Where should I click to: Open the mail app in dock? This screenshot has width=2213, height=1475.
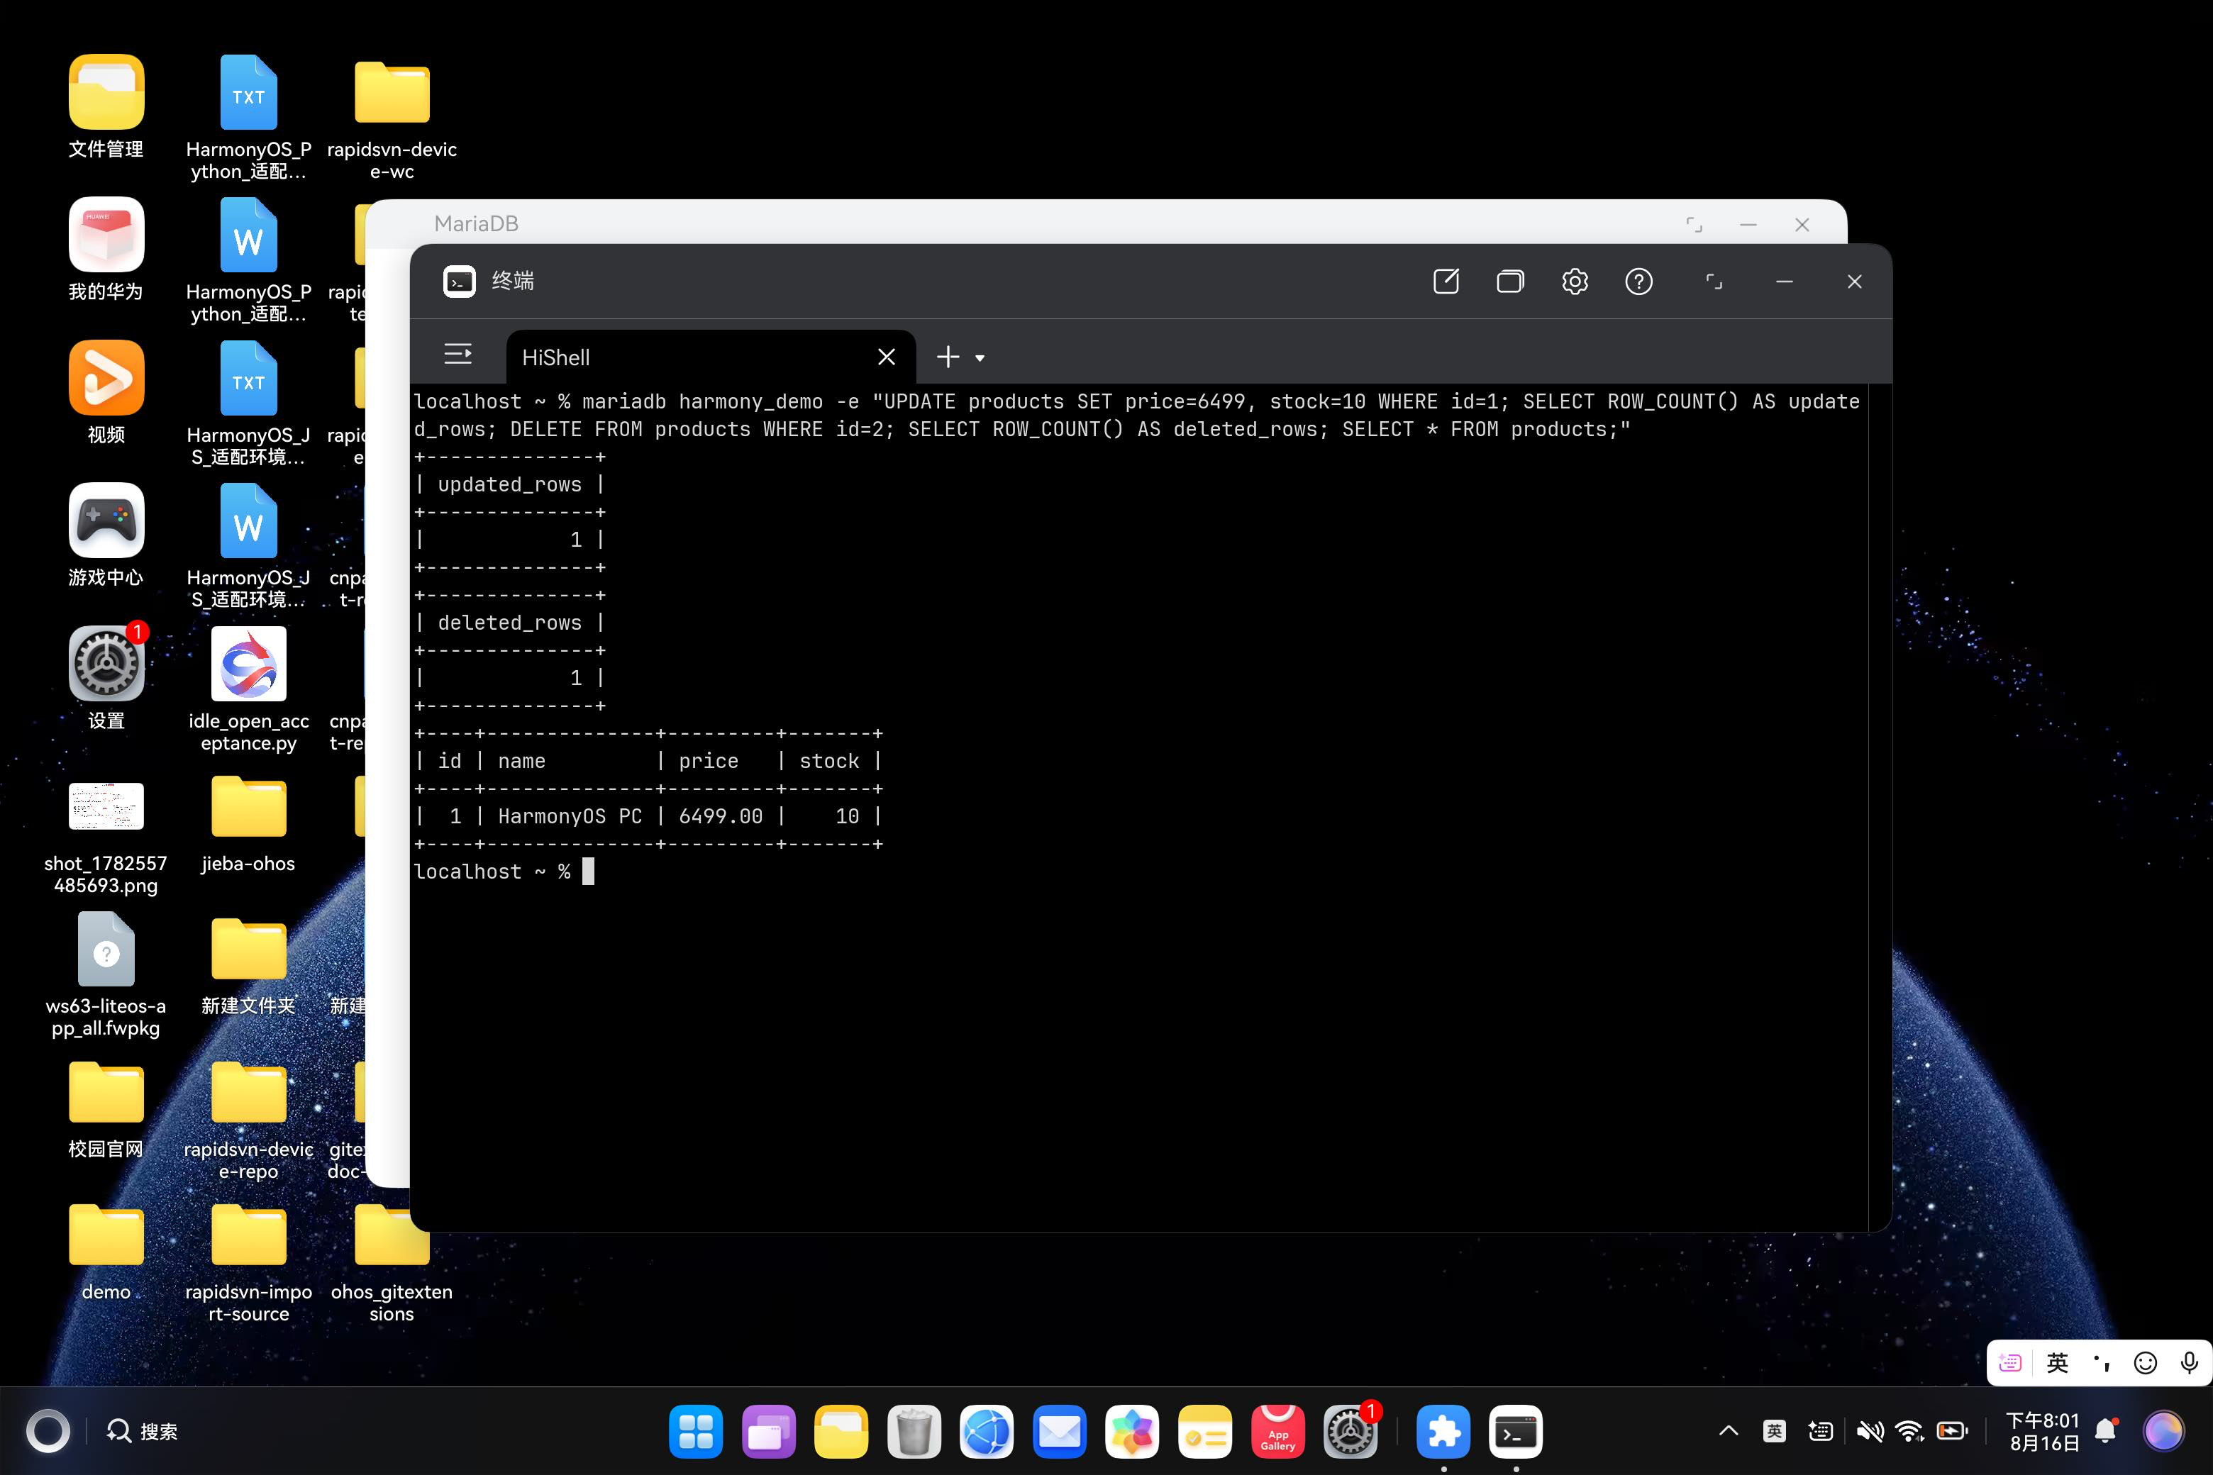coord(1058,1432)
